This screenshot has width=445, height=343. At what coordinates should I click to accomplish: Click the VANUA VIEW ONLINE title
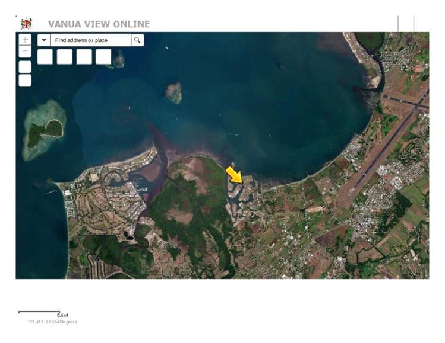[x=99, y=24]
